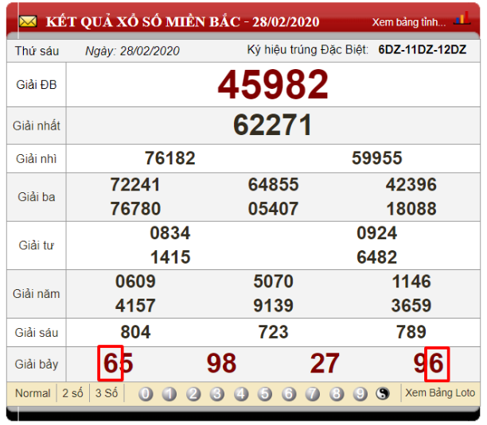Screen dimensions: 487x425
Task: Click the bar chart statistics icon
Action: (x=461, y=20)
